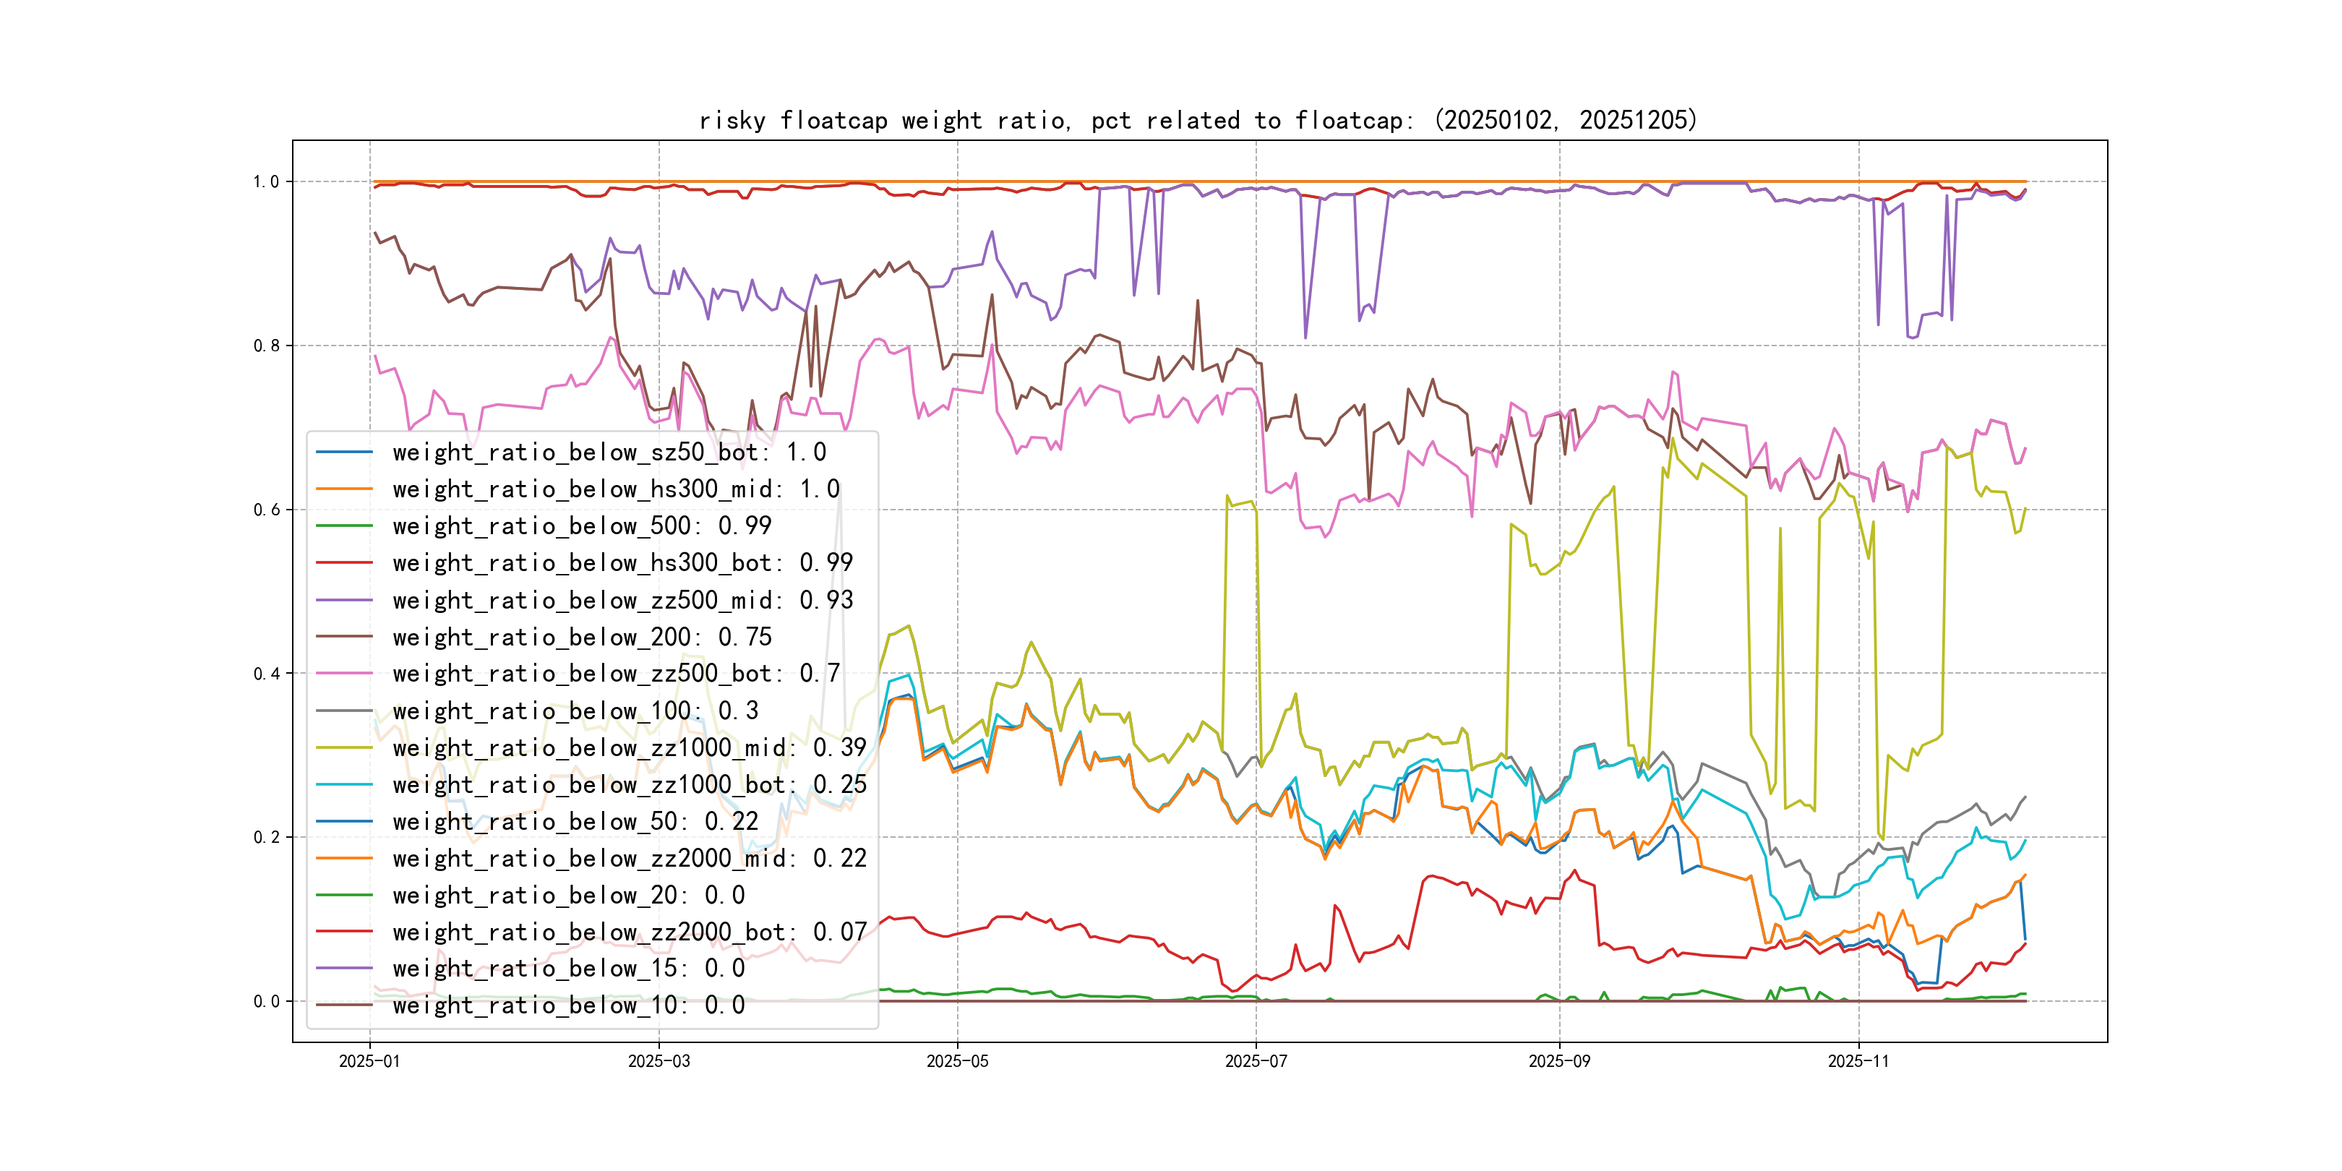The image size is (2342, 1171).
Task: Click legend label weight_ratio_below_10
Action: pos(568,1005)
